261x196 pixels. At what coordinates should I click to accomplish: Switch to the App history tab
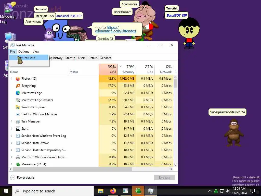pos(56,58)
